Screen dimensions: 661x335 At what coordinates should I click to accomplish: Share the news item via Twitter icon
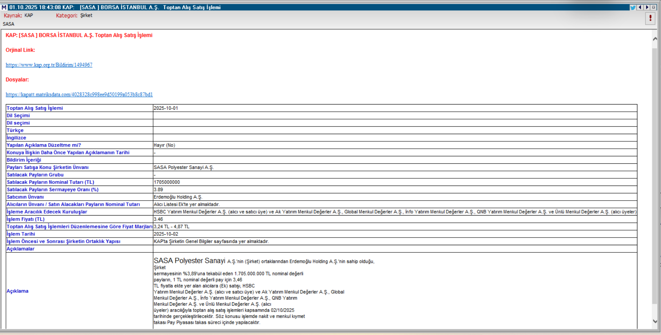(632, 7)
